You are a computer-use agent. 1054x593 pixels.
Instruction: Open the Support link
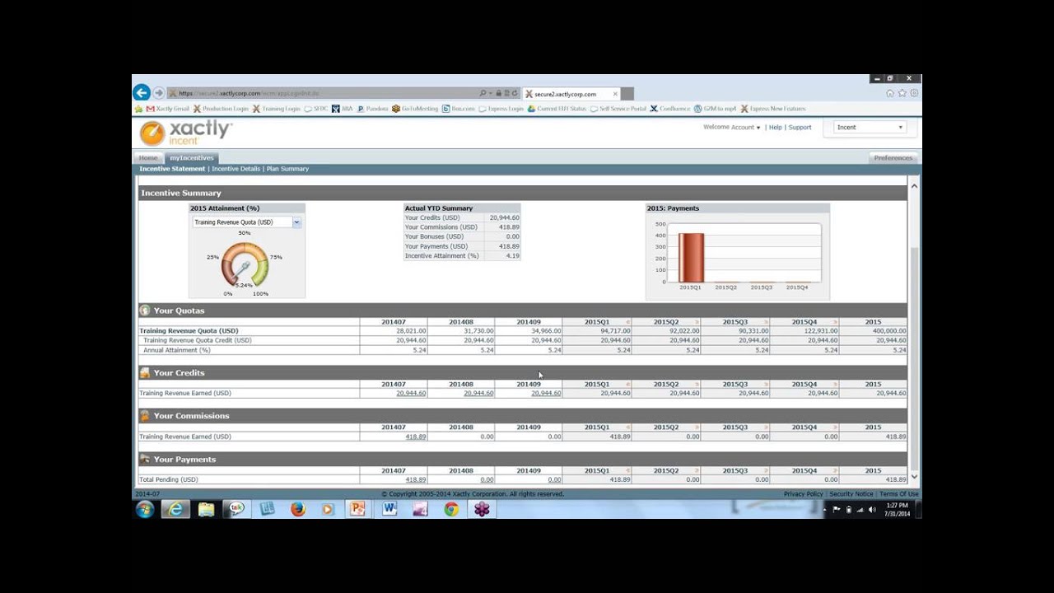[800, 128]
